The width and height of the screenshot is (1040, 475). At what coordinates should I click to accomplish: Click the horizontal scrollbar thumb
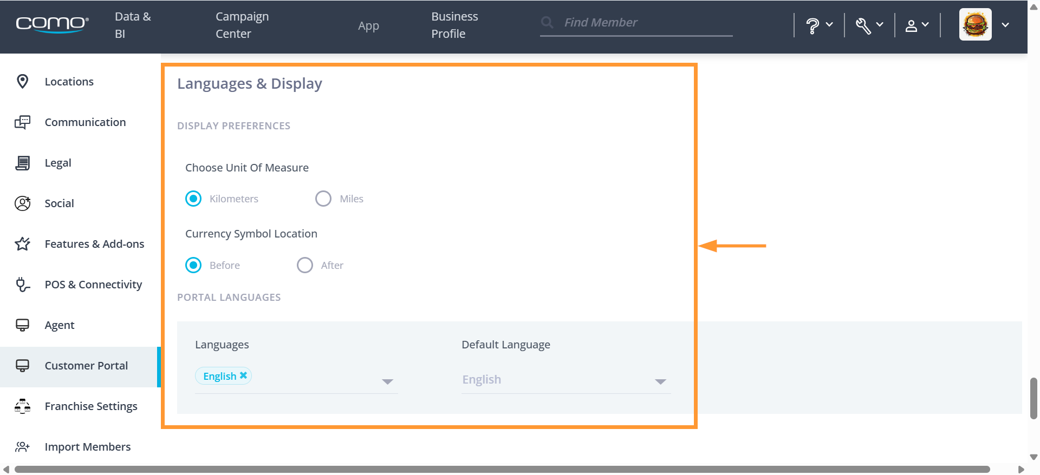point(502,469)
